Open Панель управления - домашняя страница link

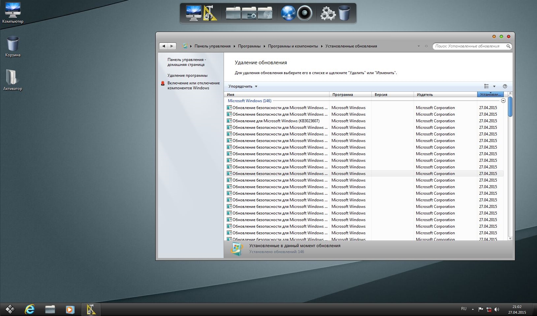[x=186, y=62]
